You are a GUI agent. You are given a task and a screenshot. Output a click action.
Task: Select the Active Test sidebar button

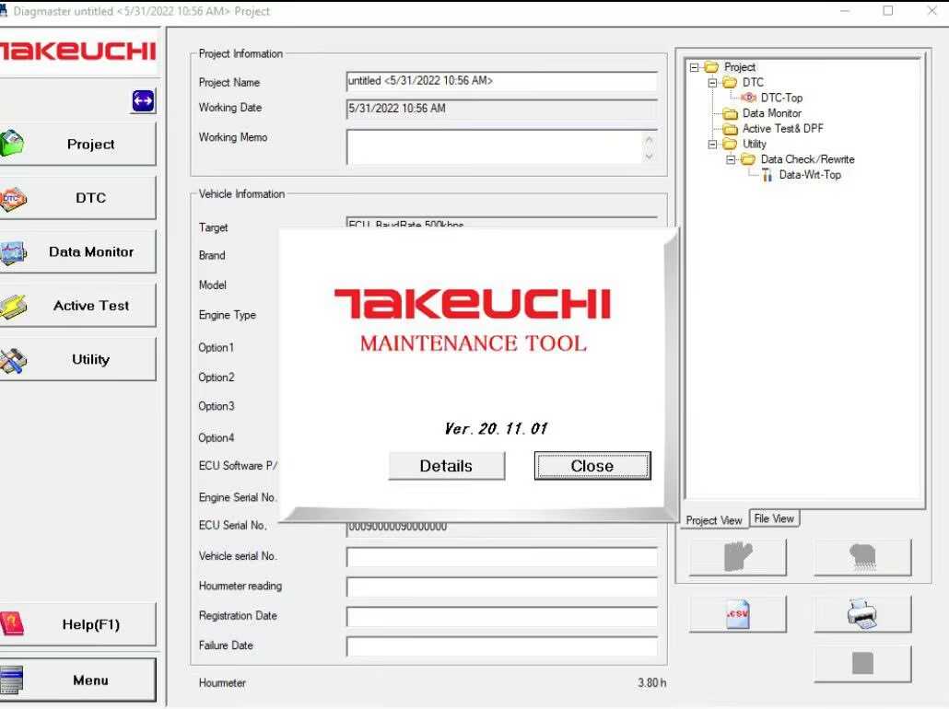coord(78,306)
